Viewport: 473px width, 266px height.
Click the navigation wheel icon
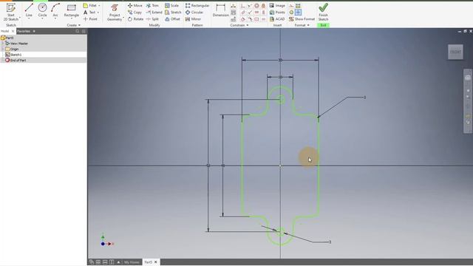(x=468, y=78)
